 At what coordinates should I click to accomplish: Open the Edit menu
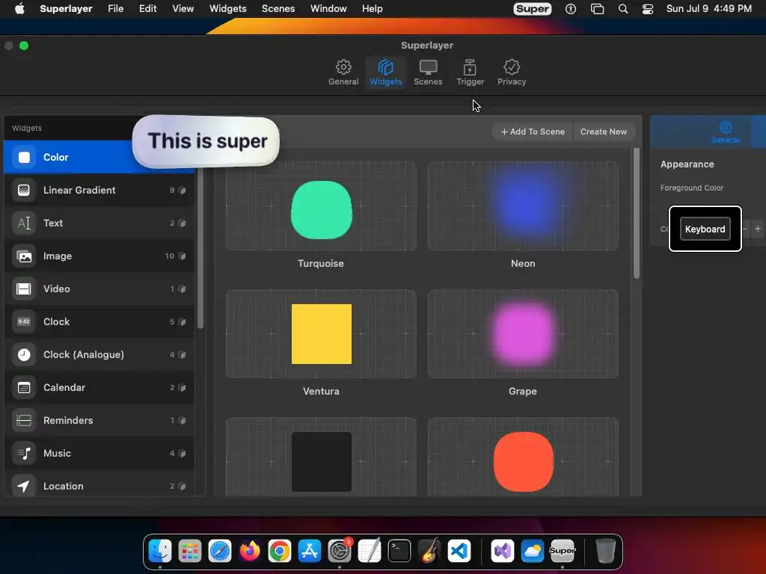point(147,9)
